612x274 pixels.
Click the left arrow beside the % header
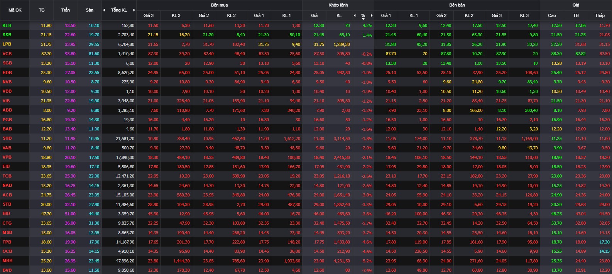point(355,15)
